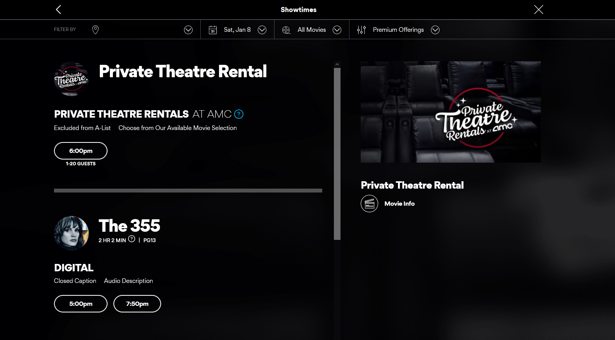Click the Audio Description label

[x=129, y=281]
